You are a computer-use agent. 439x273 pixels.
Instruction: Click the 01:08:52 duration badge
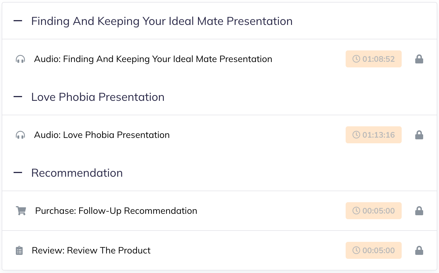pyautogui.click(x=373, y=59)
